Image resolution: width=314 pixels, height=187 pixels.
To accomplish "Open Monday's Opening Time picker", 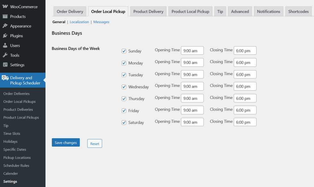I will coord(192,62).
